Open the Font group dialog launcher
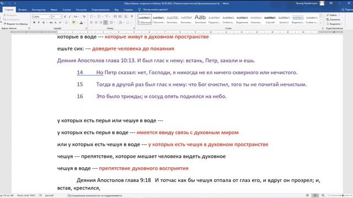 87,29
